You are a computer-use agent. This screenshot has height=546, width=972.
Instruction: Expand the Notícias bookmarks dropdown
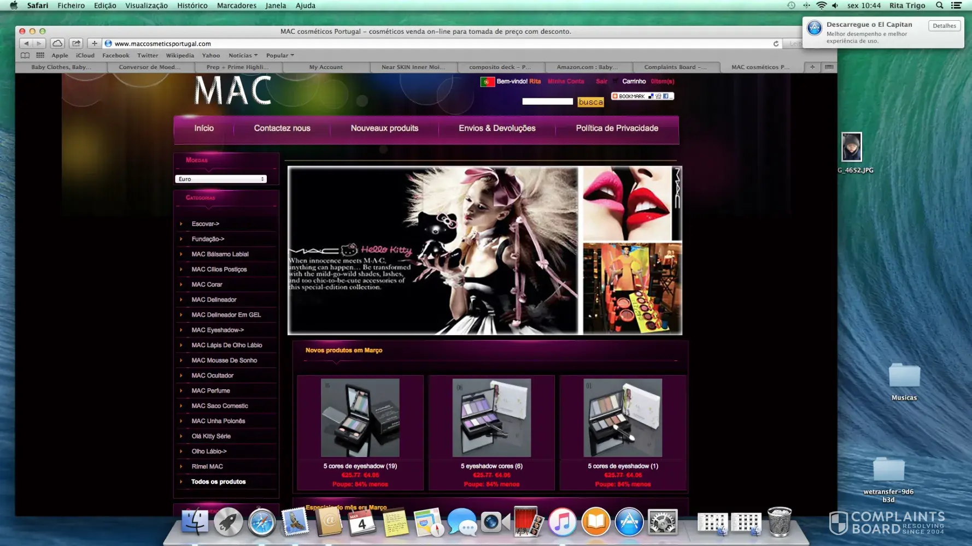point(243,55)
